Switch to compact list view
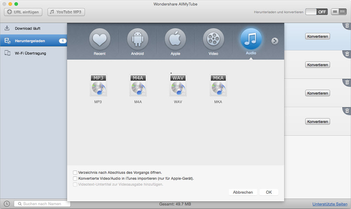This screenshot has height=209, width=351. (335, 12)
